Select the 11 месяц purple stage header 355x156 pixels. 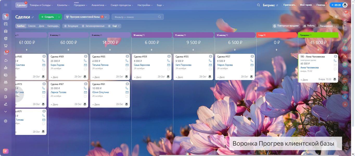(x=193, y=35)
